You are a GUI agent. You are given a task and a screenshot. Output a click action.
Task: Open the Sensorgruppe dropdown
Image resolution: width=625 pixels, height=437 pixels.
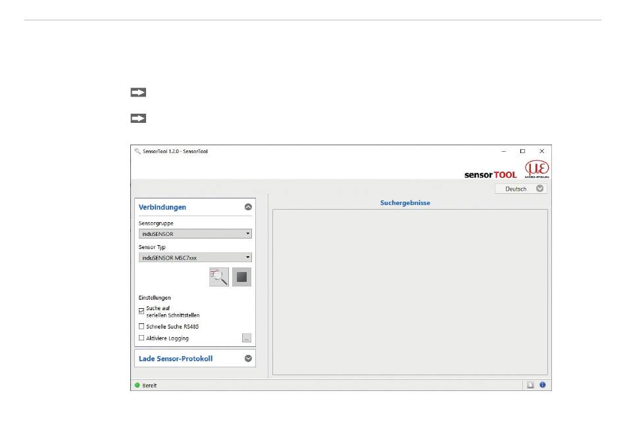pos(195,234)
